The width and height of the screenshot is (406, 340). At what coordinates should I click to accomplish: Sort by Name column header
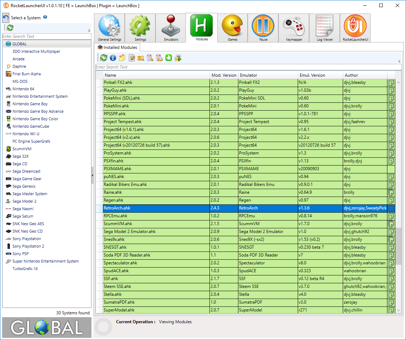pos(156,75)
